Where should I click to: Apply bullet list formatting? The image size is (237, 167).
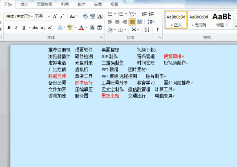pos(110,14)
